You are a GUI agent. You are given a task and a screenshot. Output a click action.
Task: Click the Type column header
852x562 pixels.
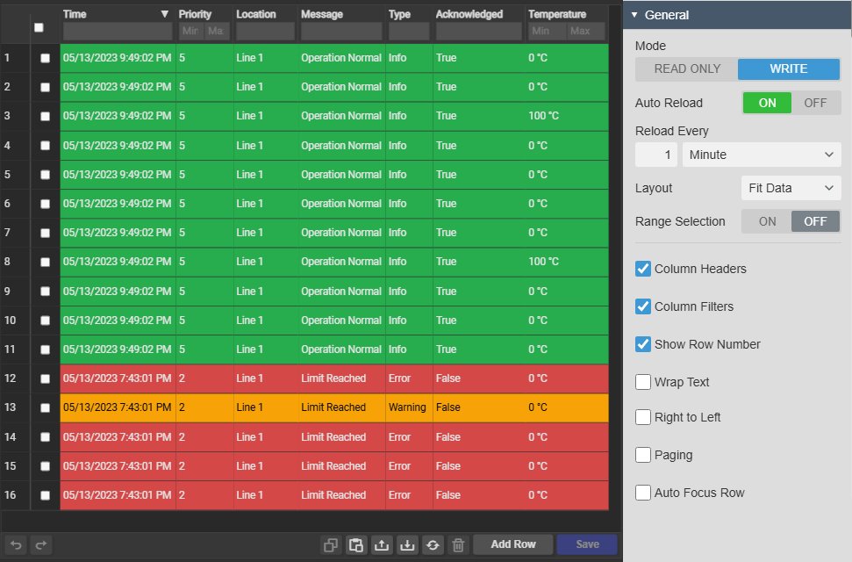[399, 14]
